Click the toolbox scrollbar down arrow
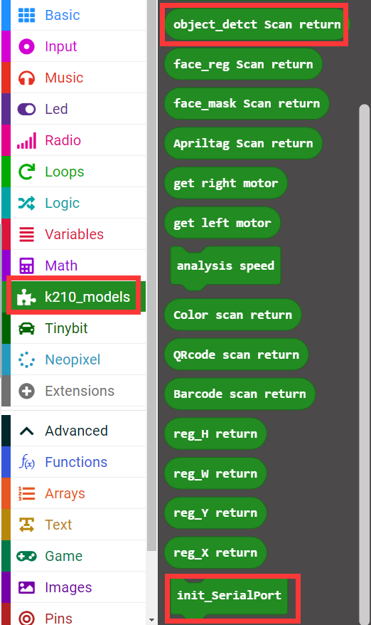Viewport: 371px width, 625px height. click(x=151, y=620)
